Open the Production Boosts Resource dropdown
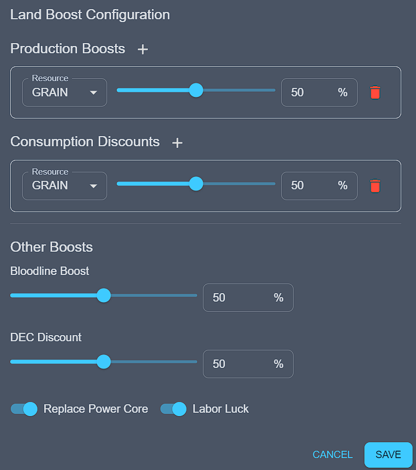The width and height of the screenshot is (416, 470). 65,92
